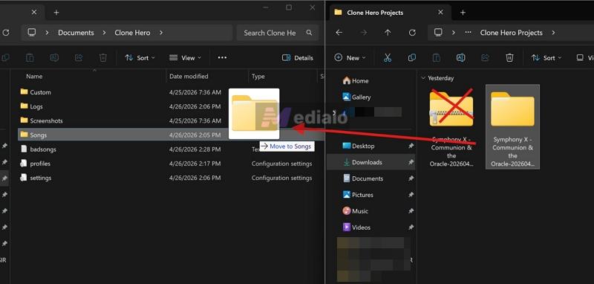Image resolution: width=594 pixels, height=284 pixels.
Task: Expand chevron after Clone Hero Projects breadcrumb
Action: click(x=553, y=33)
